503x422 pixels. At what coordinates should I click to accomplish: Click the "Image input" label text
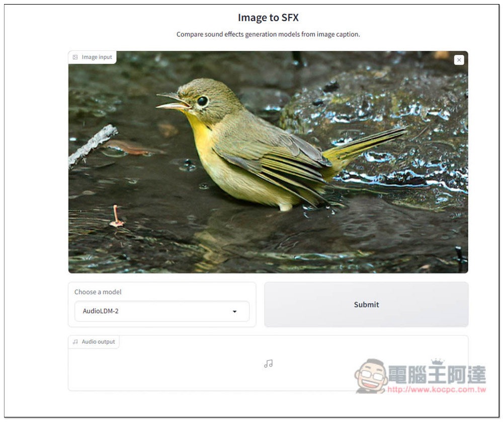97,57
